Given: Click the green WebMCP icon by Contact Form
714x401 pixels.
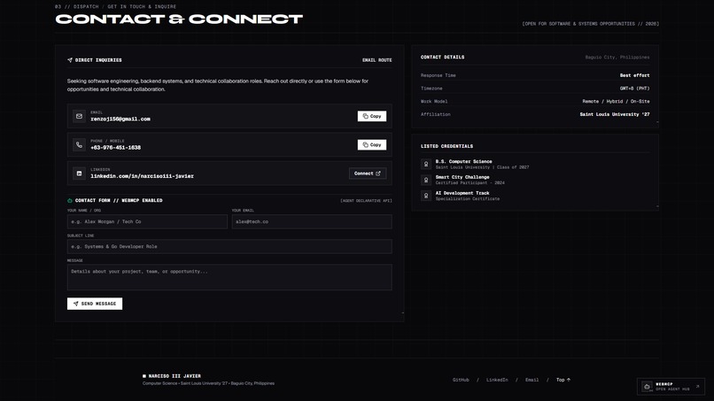Looking at the screenshot, I should [70, 200].
